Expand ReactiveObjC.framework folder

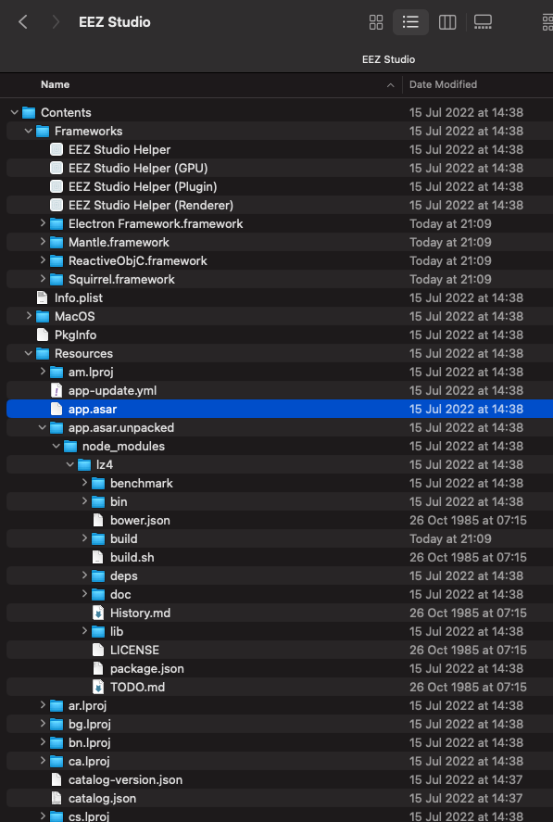coord(43,260)
